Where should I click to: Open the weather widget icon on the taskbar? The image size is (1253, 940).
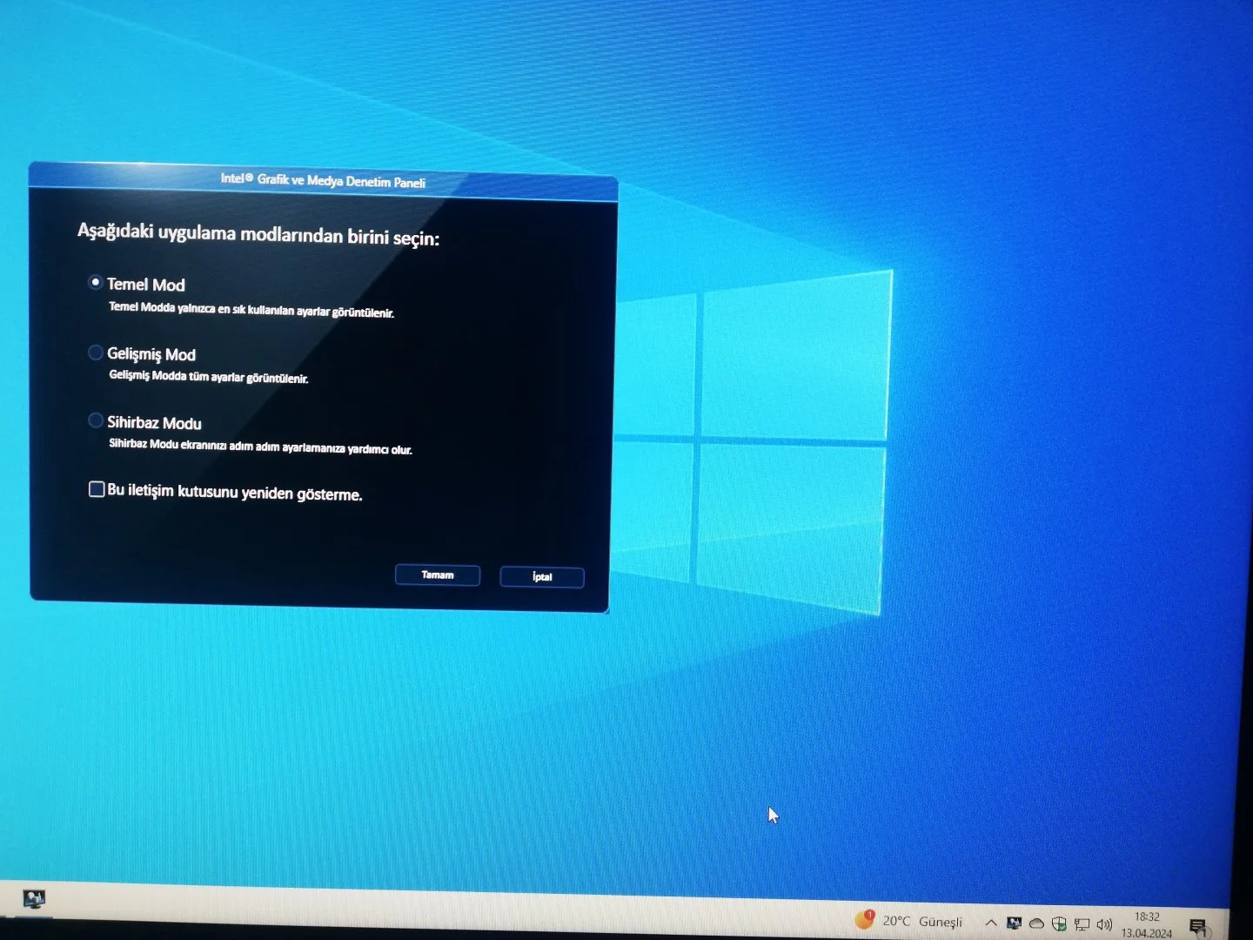(x=864, y=918)
